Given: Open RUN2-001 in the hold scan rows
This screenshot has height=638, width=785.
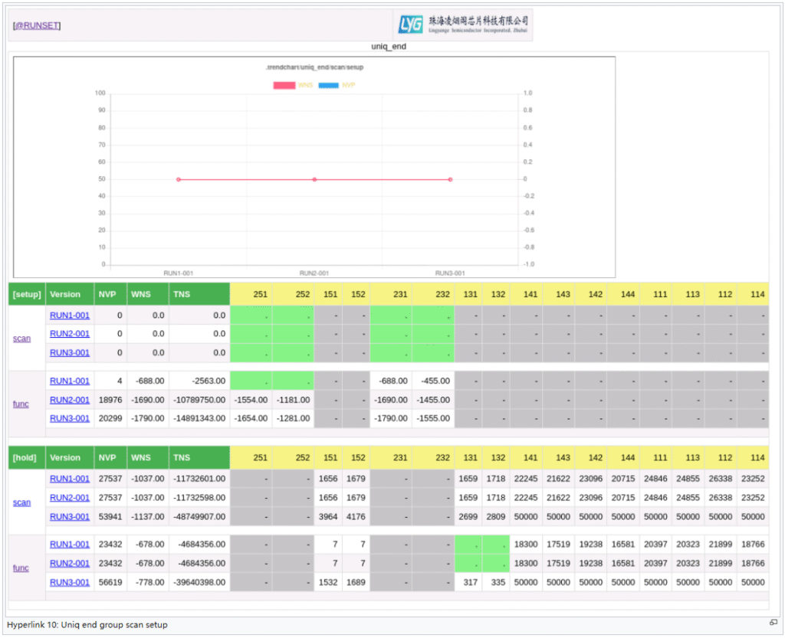Looking at the screenshot, I should click(x=70, y=498).
